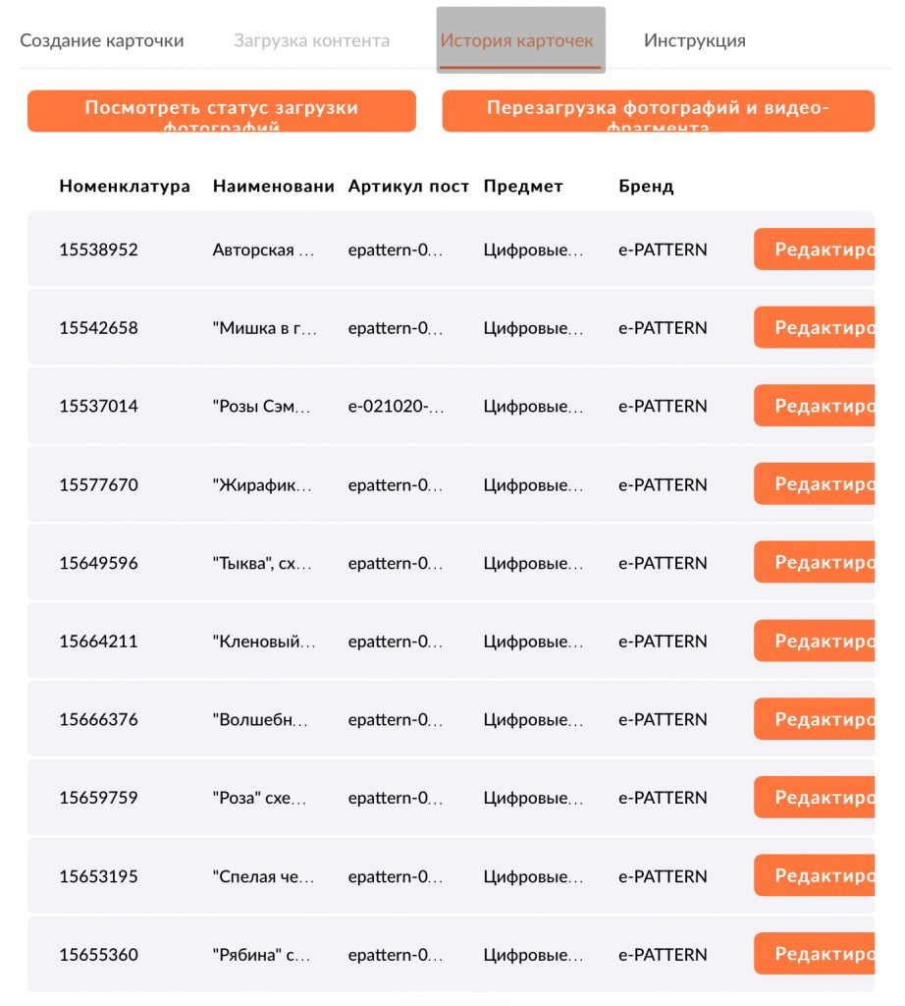
Task: Click Посмотреть статус загрузки фотографий button
Action: 222,111
